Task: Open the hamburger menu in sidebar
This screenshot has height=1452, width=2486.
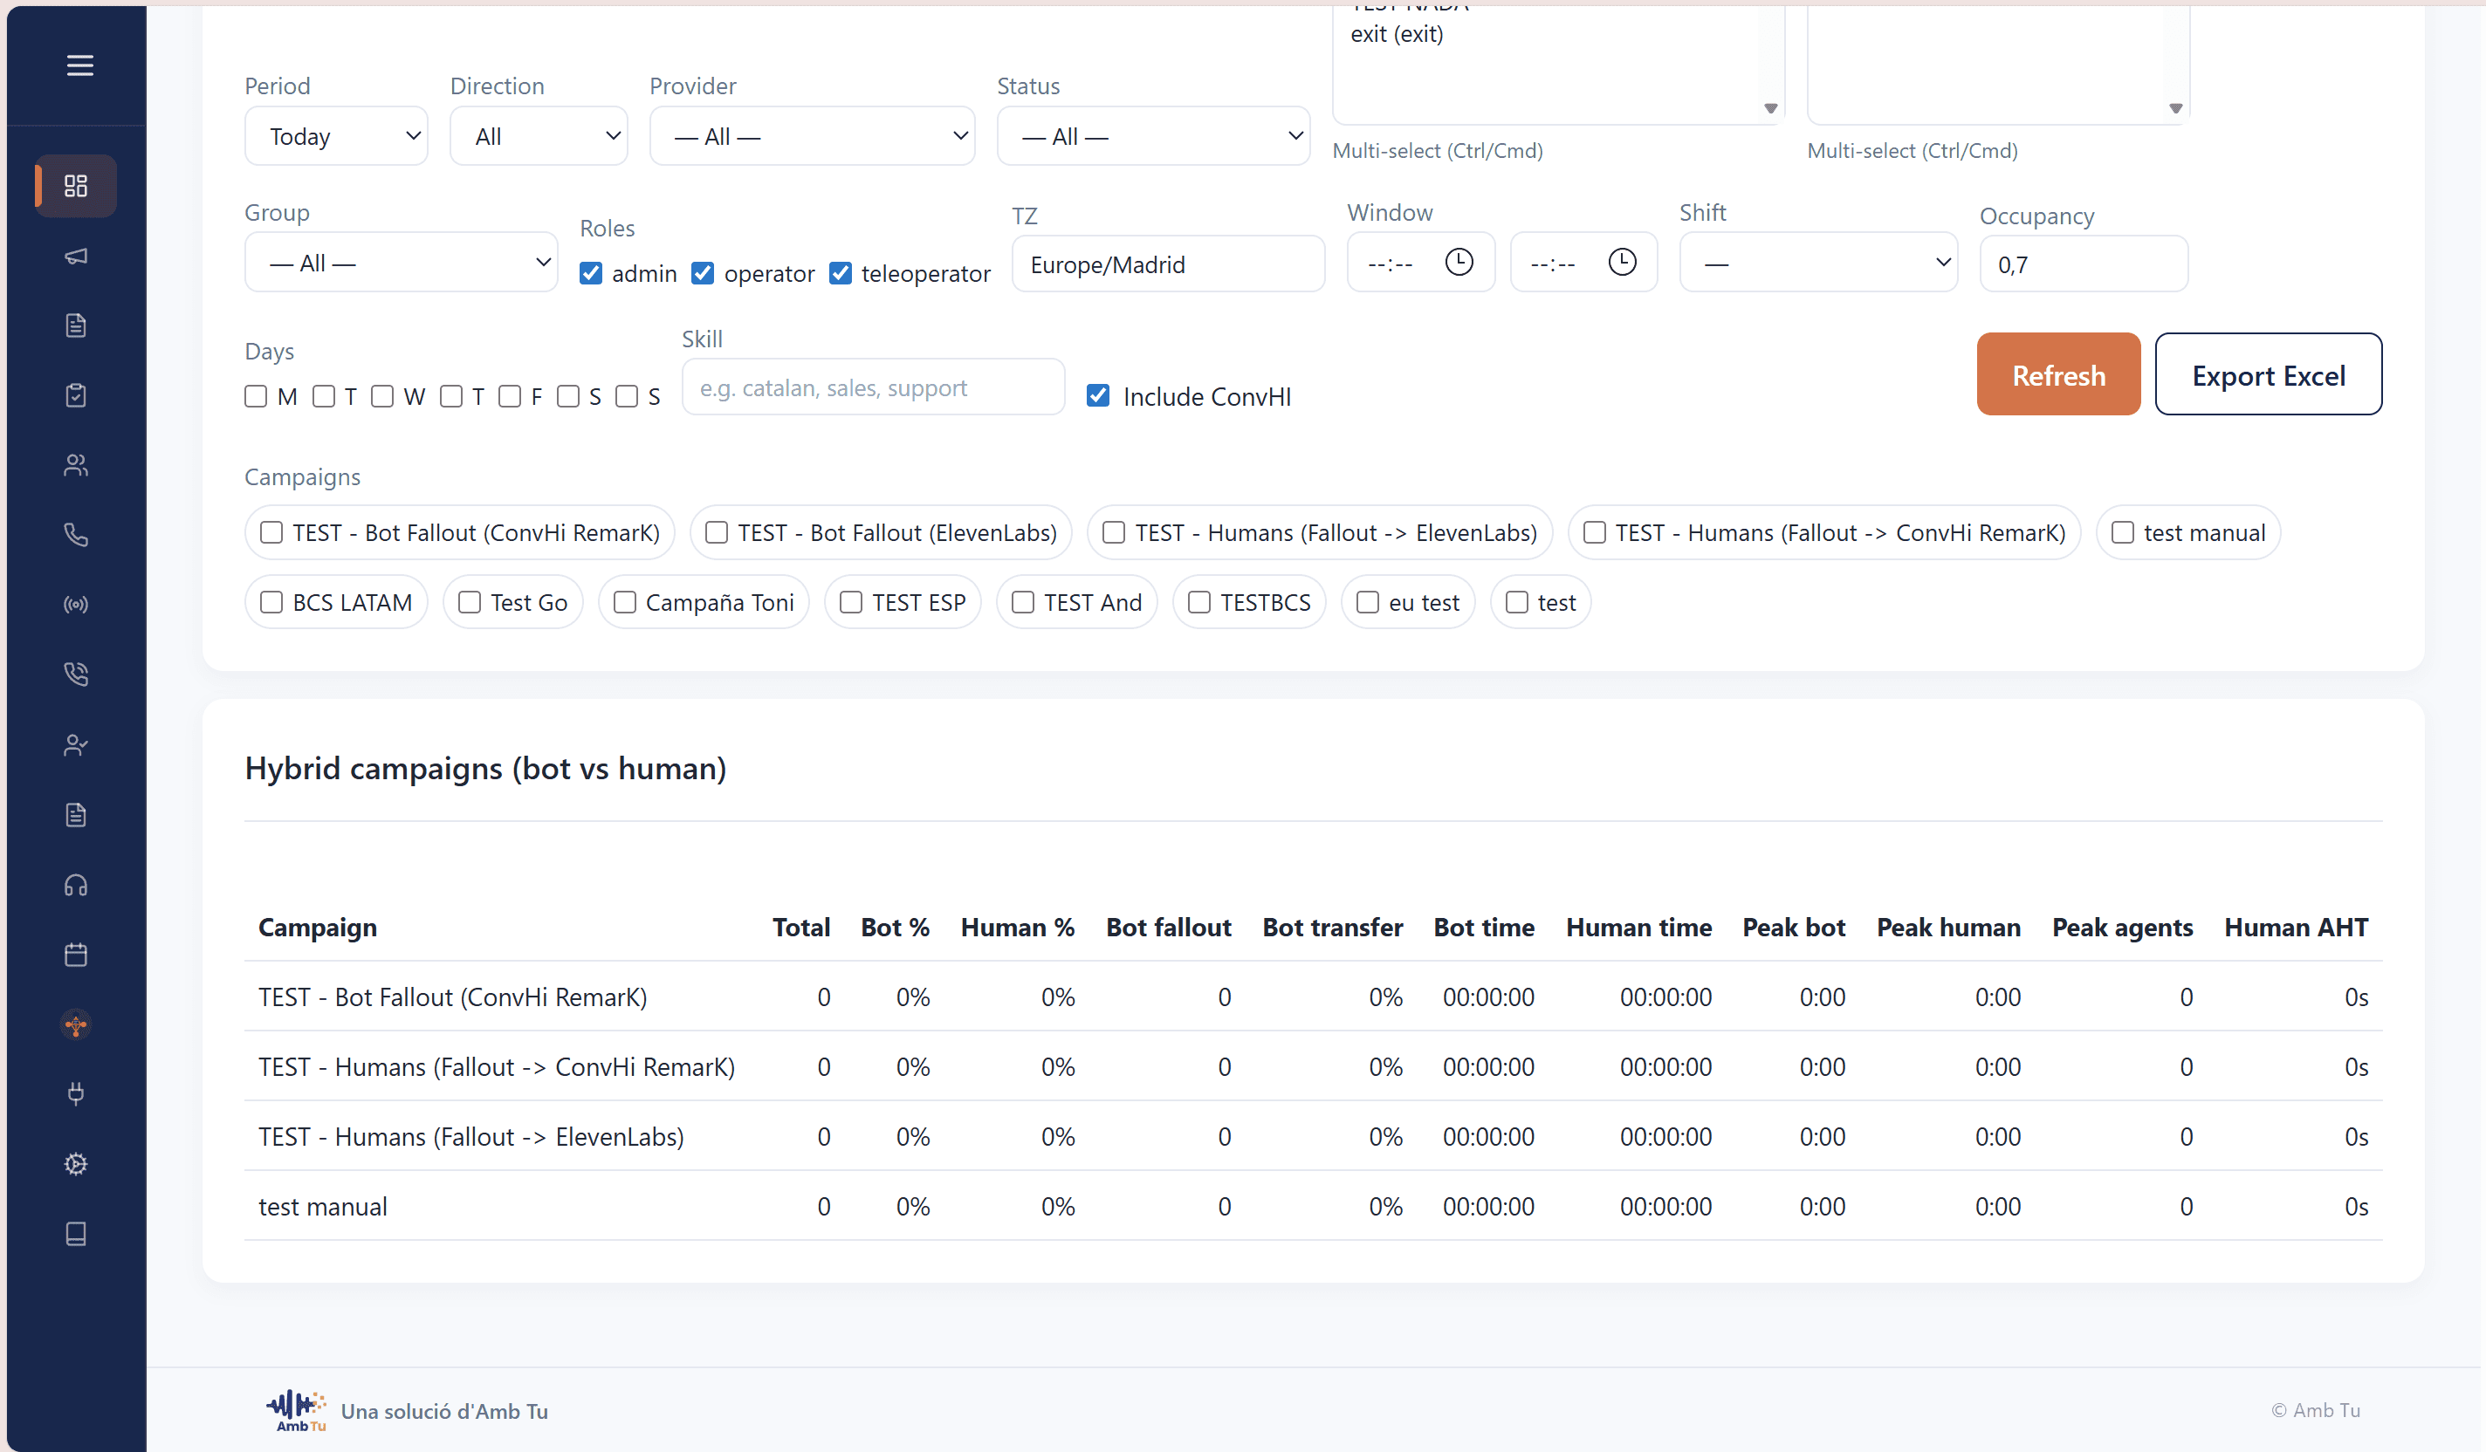Action: [x=80, y=65]
